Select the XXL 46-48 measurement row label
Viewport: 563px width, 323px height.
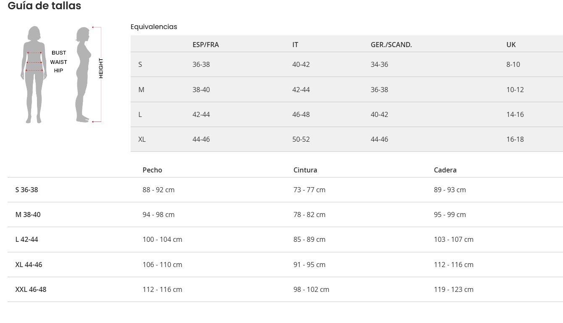[31, 289]
